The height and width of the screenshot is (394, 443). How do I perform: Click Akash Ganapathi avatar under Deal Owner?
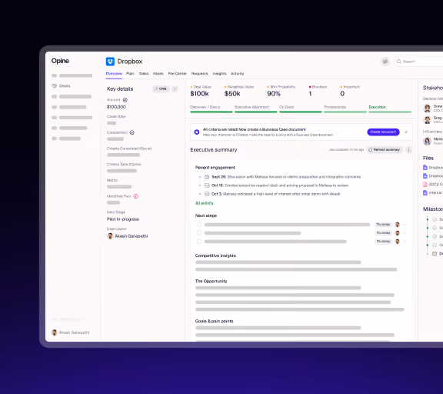[110, 236]
